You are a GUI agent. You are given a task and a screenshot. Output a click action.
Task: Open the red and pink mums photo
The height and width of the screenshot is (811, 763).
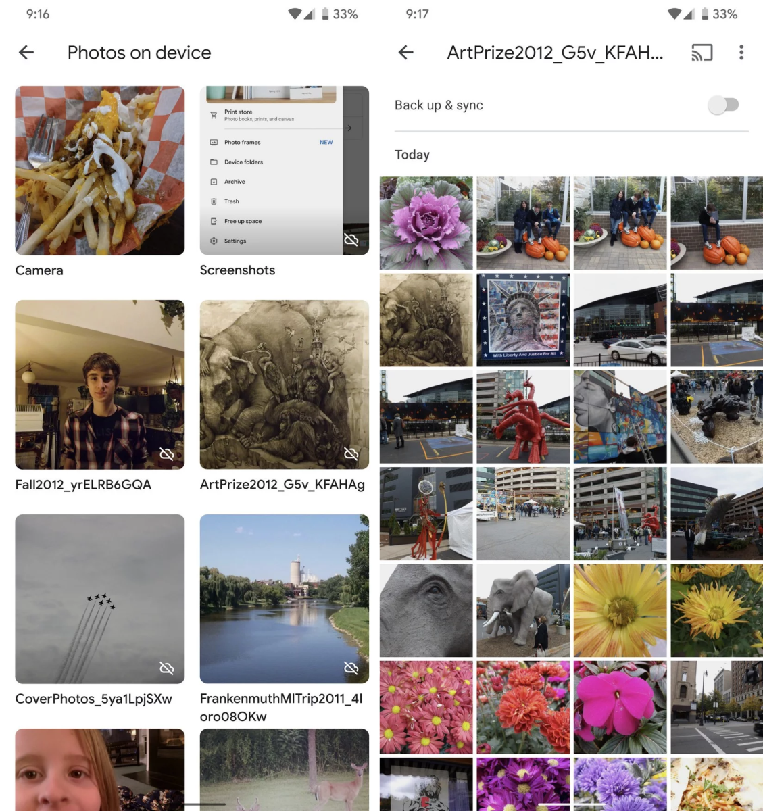coord(426,708)
